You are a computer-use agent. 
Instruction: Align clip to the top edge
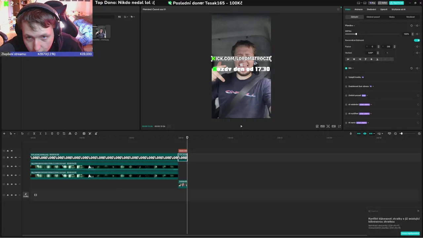365,59
